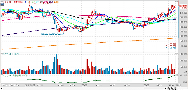188x90 pixels.
Task: Click the zoom in magnifier icon
Action: (x=172, y=88)
